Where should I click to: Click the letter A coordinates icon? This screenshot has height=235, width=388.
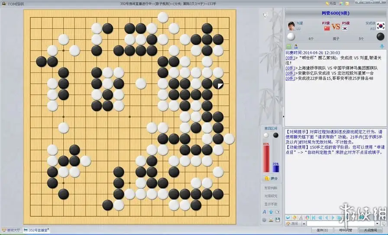pyautogui.click(x=264, y=212)
